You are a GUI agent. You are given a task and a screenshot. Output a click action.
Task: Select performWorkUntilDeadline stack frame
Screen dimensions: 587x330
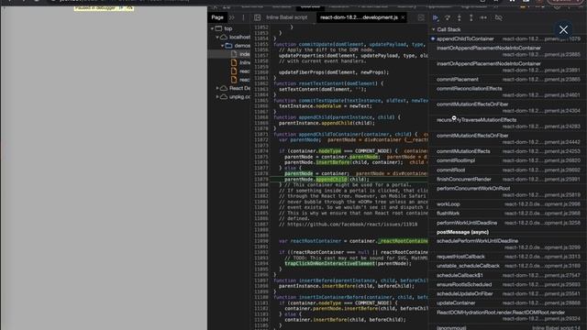point(508,223)
